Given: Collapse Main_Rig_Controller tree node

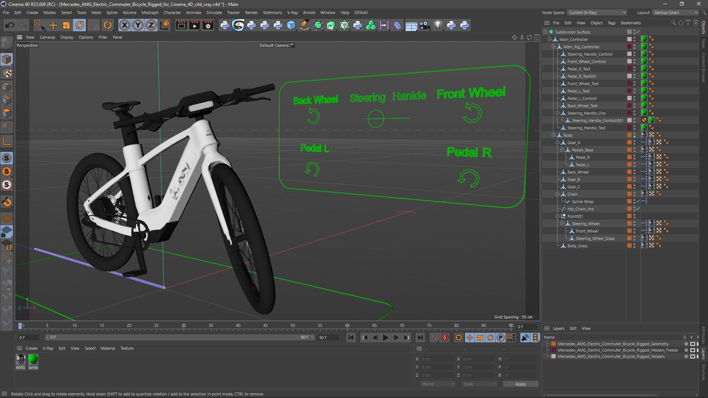Looking at the screenshot, I should (x=553, y=47).
